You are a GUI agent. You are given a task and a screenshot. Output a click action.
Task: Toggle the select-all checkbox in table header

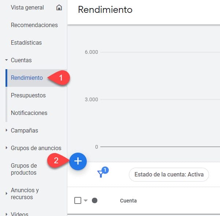pyautogui.click(x=78, y=201)
